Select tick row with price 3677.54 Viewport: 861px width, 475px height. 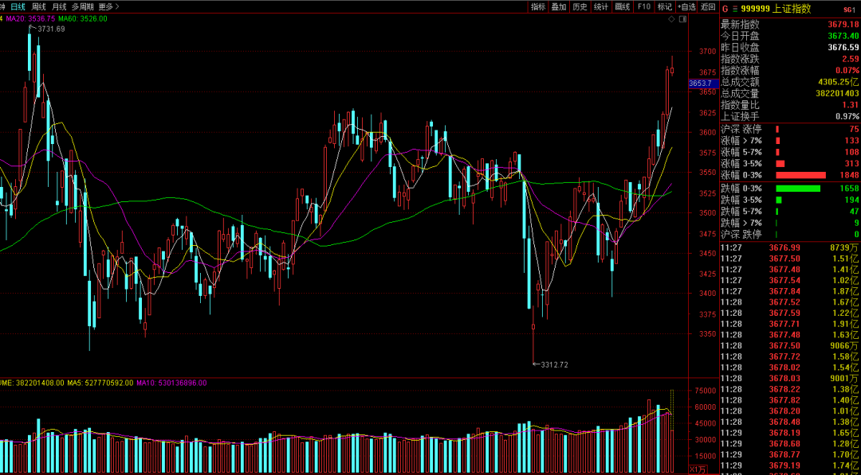click(x=790, y=280)
